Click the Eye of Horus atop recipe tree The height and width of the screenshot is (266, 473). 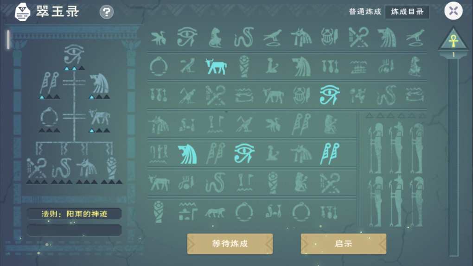pyautogui.click(x=74, y=54)
